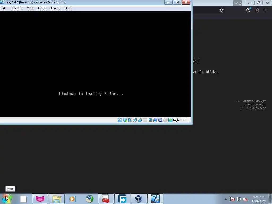Screen dimensions: 272x204
Task: Click the network adapter indicator icon
Action: tap(135, 120)
